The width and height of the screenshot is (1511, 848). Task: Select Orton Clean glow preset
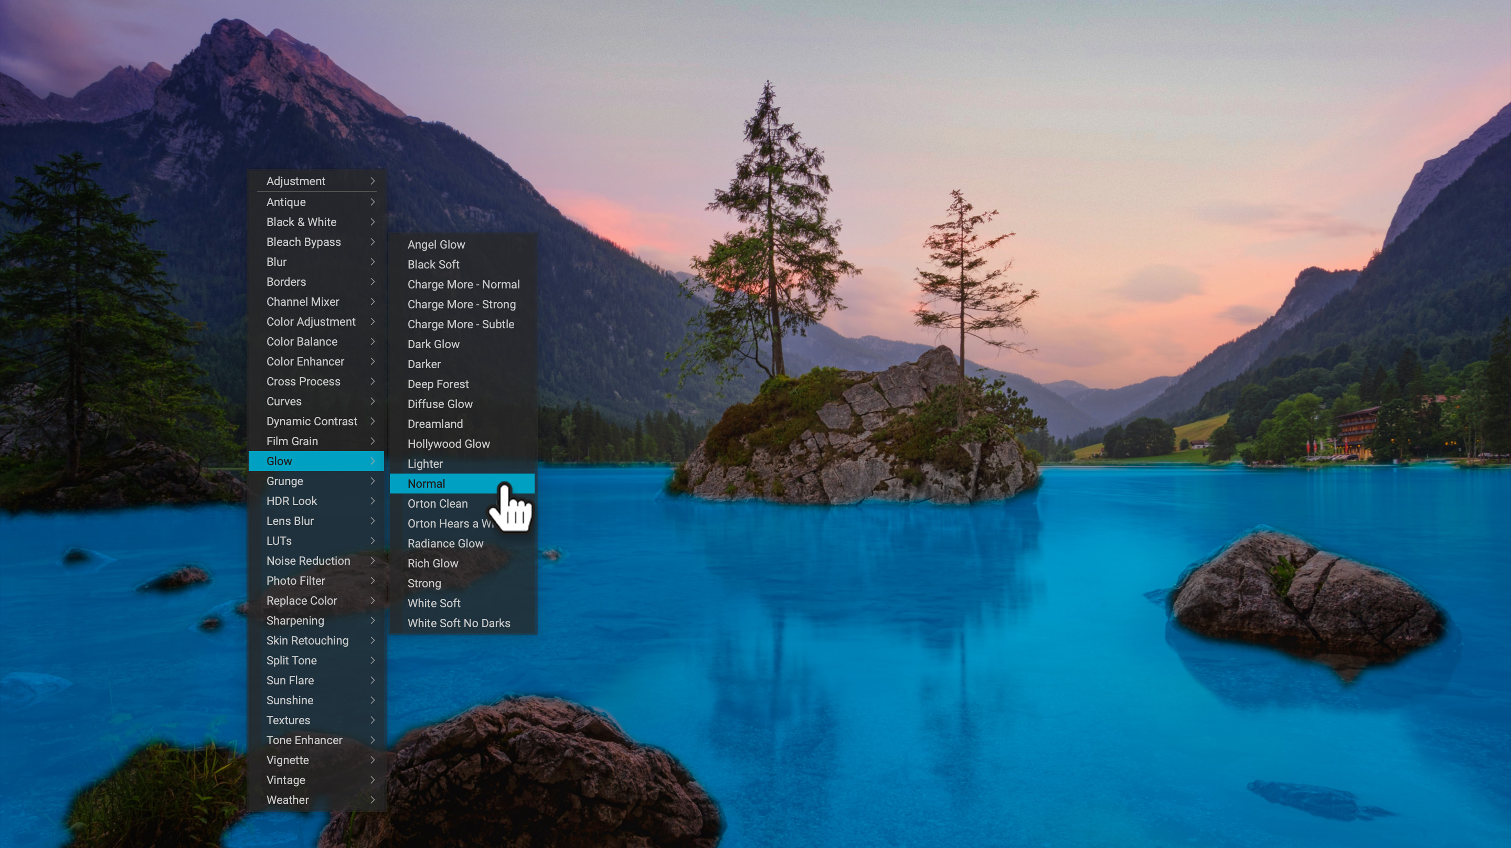[437, 503]
